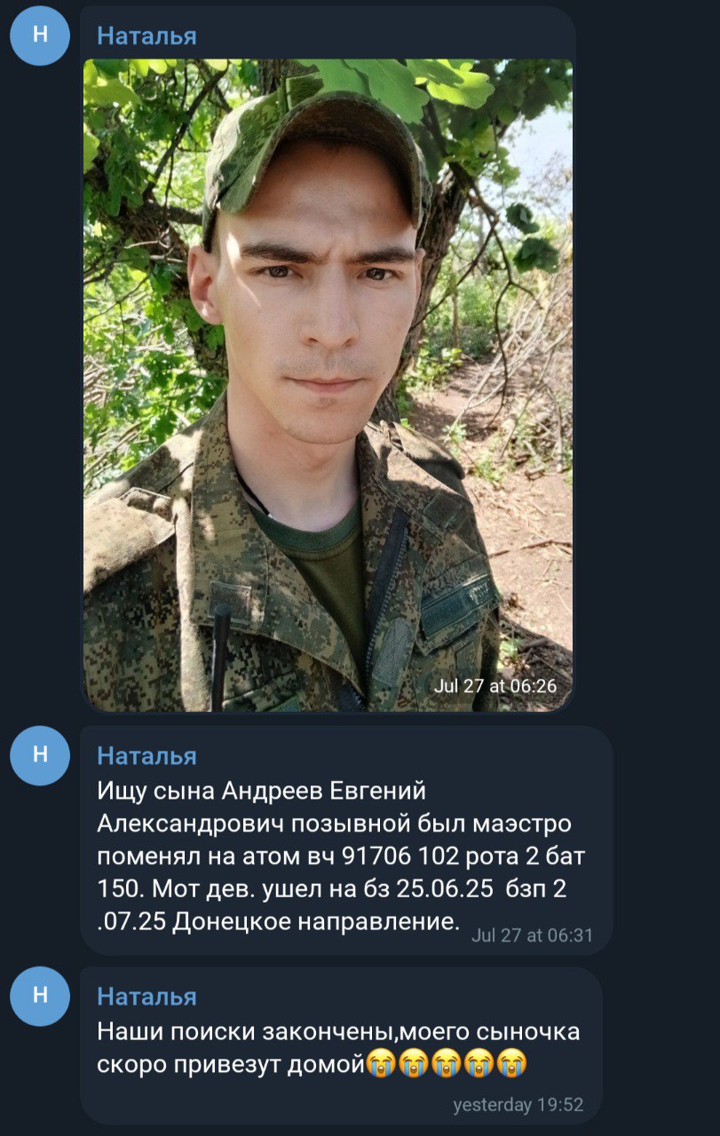The width and height of the screenshot is (720, 1136).
Task: Click the name Наталья above the 'Ищу сына' message
Action: [x=146, y=755]
